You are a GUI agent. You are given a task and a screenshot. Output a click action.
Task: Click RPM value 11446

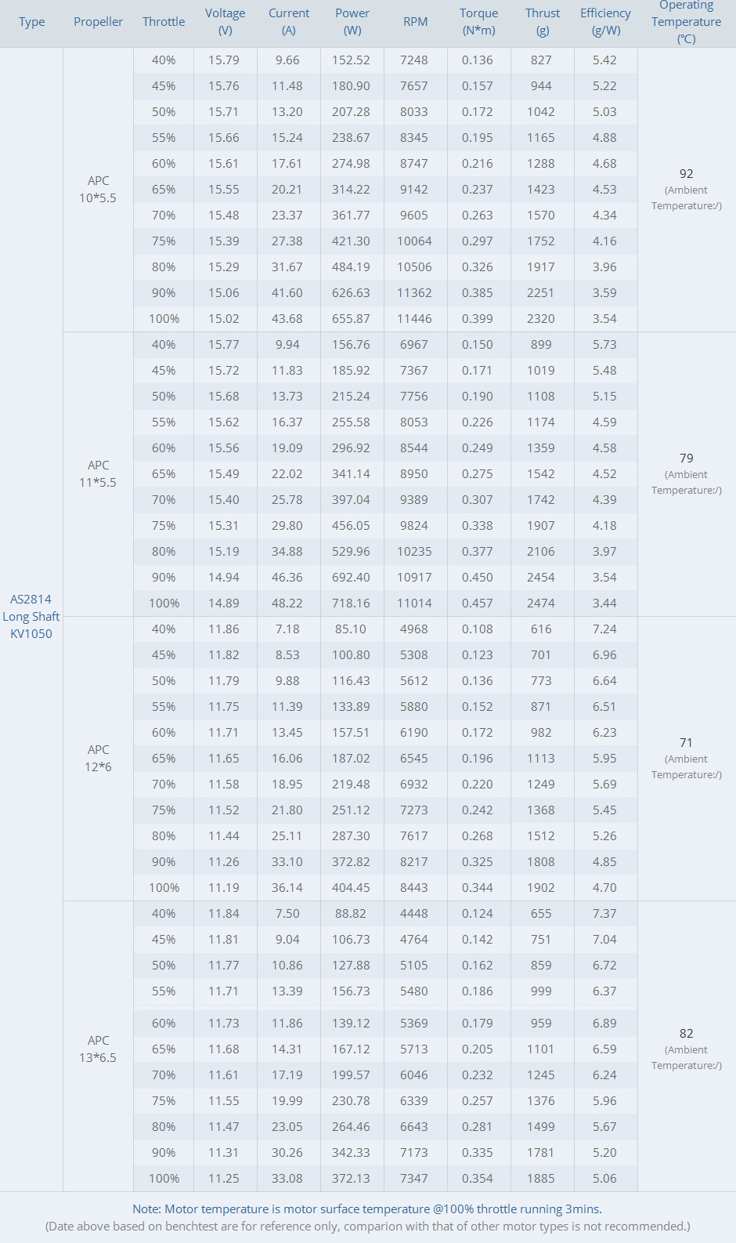[414, 319]
